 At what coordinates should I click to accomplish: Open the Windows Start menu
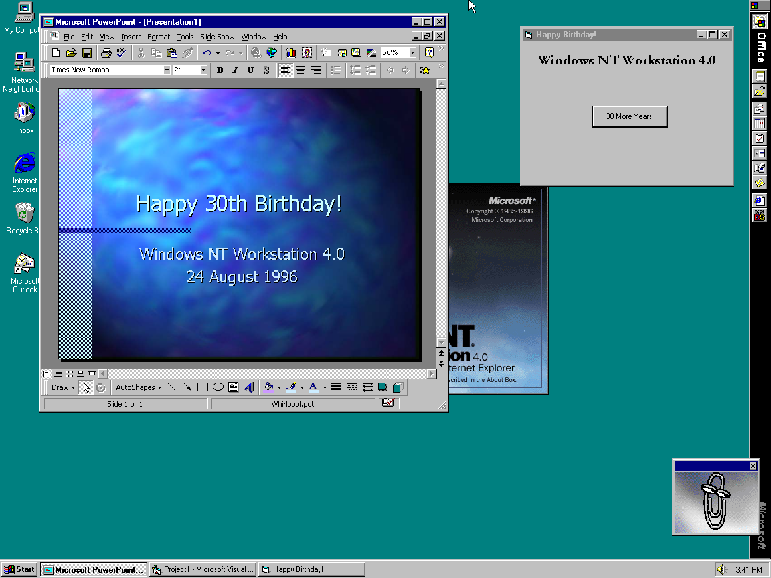(19, 569)
